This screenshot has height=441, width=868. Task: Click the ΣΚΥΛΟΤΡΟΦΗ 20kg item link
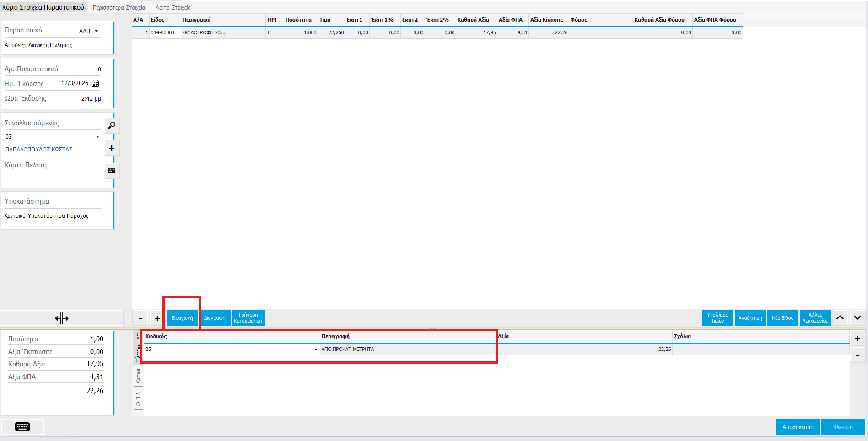tap(204, 33)
